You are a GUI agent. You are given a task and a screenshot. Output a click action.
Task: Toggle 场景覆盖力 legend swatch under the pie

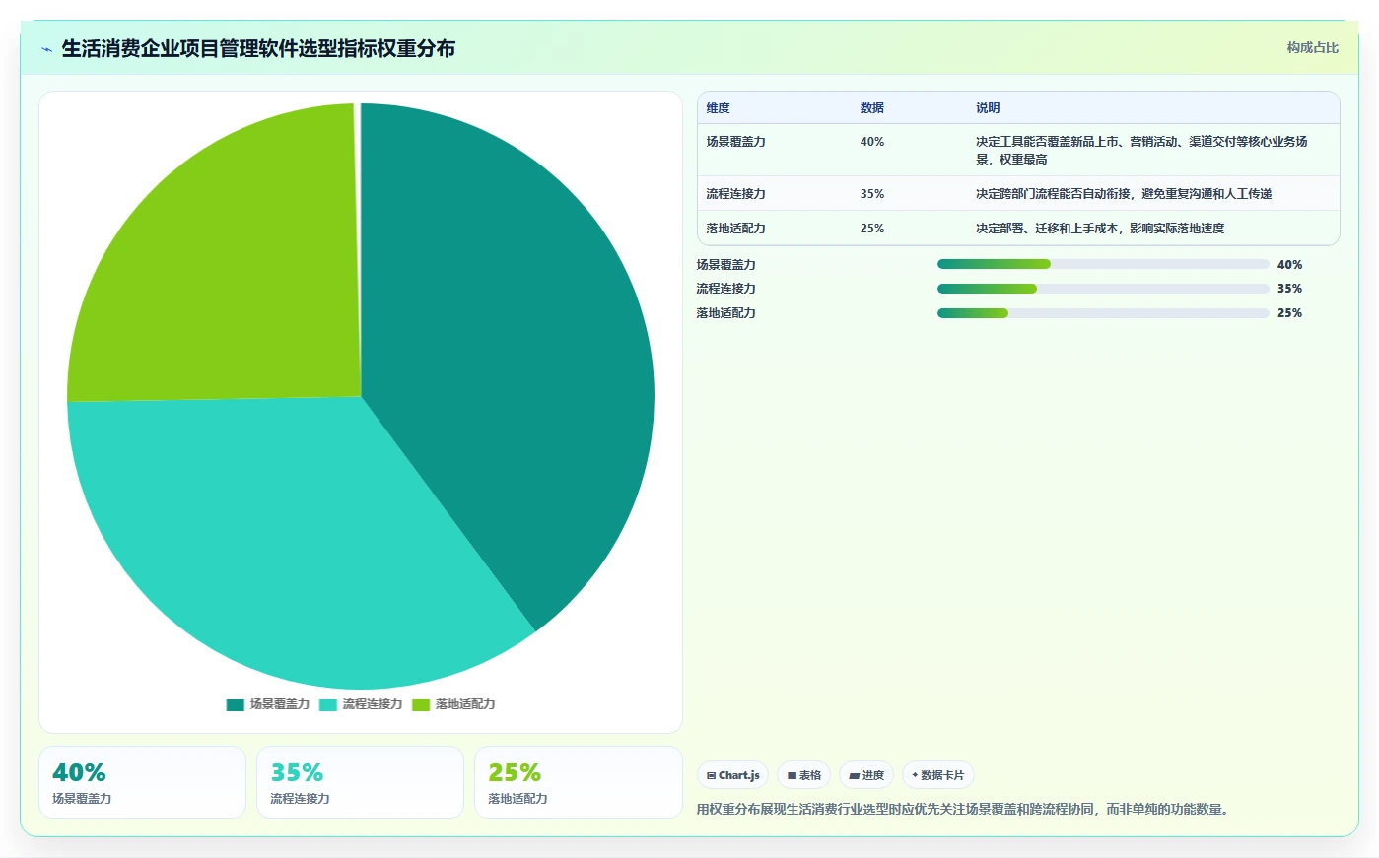(235, 704)
